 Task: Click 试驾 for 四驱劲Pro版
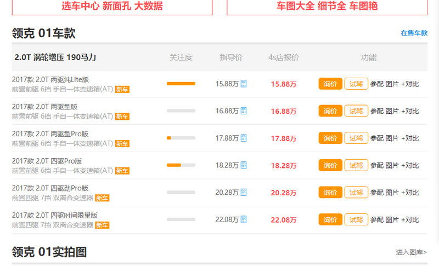pyautogui.click(x=356, y=193)
